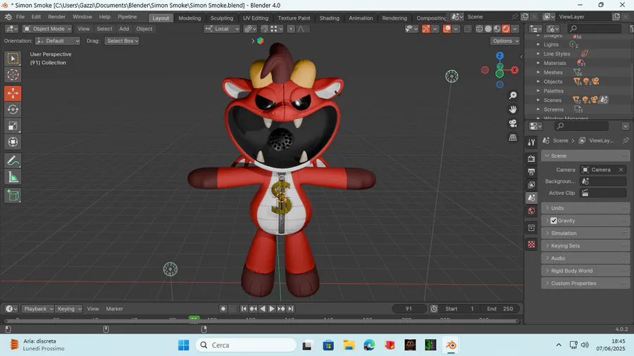Open the timeline Marker menu
Viewport: 634px width, 356px height.
(114, 309)
